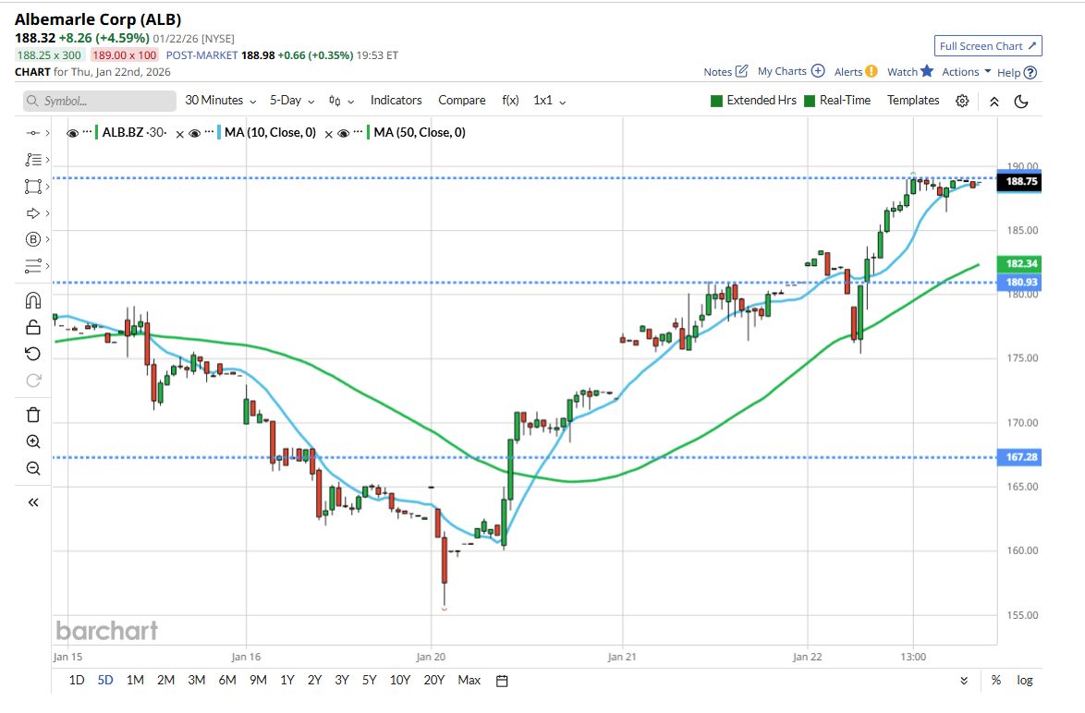
Task: Select the 1M time range
Action: tap(135, 681)
